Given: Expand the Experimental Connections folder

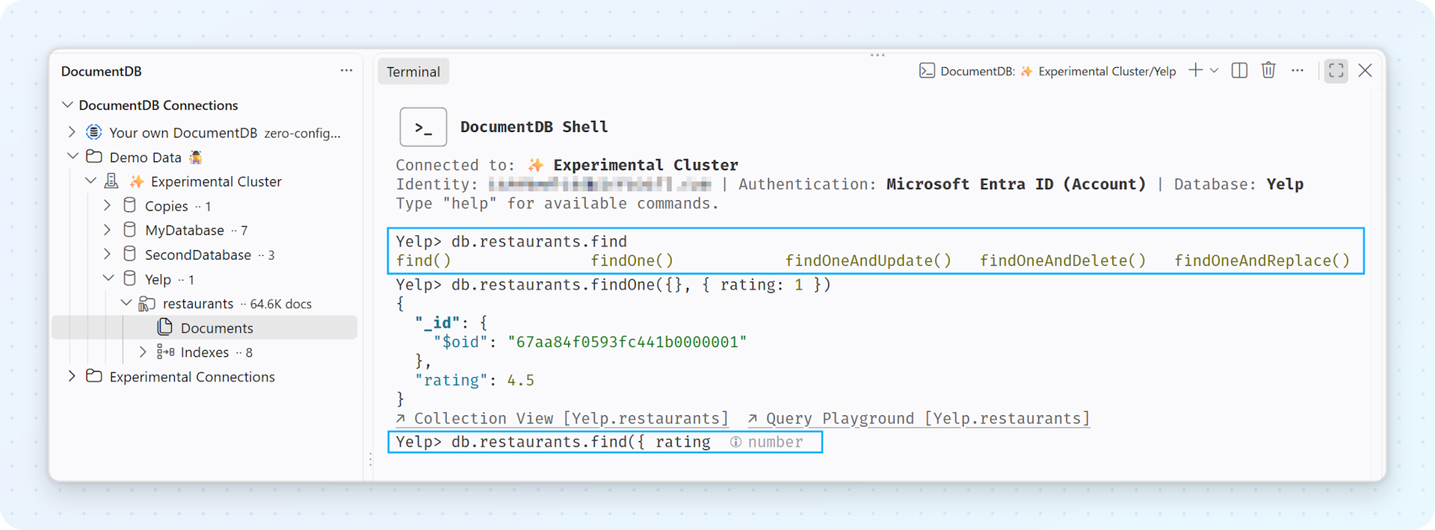Looking at the screenshot, I should tap(72, 376).
